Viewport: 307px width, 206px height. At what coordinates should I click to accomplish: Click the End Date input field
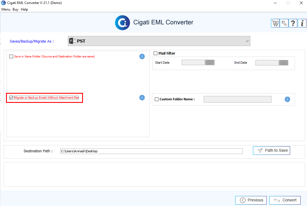[x=267, y=63]
